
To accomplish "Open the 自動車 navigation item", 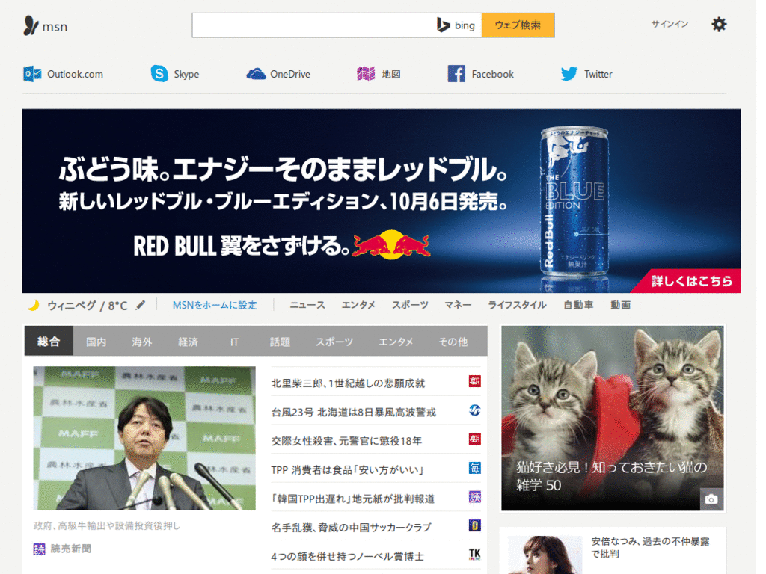I will tap(578, 305).
